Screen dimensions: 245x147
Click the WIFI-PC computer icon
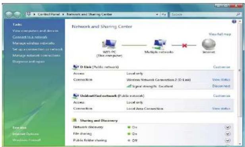point(109,44)
